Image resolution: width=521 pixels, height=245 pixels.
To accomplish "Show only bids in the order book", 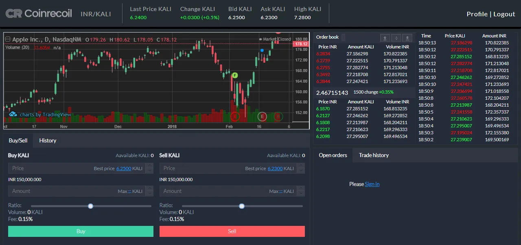I will (407, 38).
